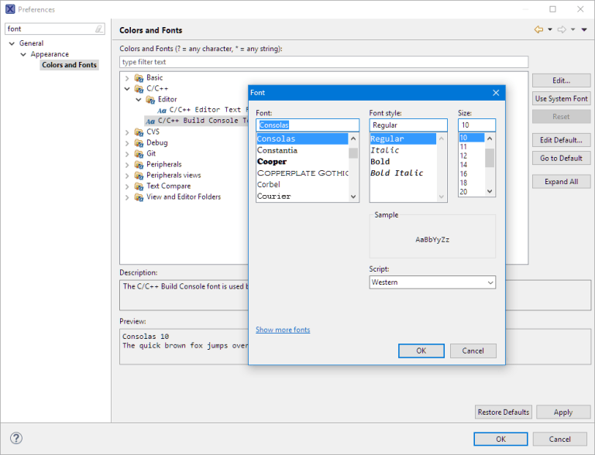The width and height of the screenshot is (595, 455).
Task: Click the forward navigation arrow icon
Action: (x=562, y=29)
